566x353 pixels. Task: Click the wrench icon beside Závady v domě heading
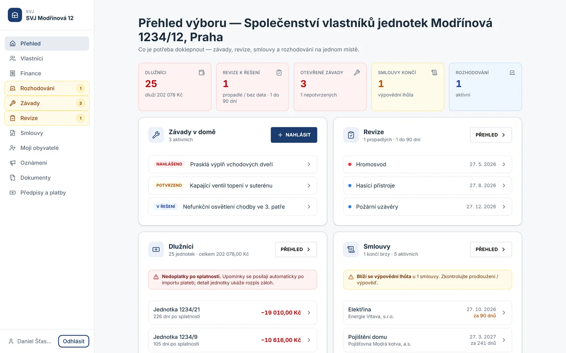point(156,135)
